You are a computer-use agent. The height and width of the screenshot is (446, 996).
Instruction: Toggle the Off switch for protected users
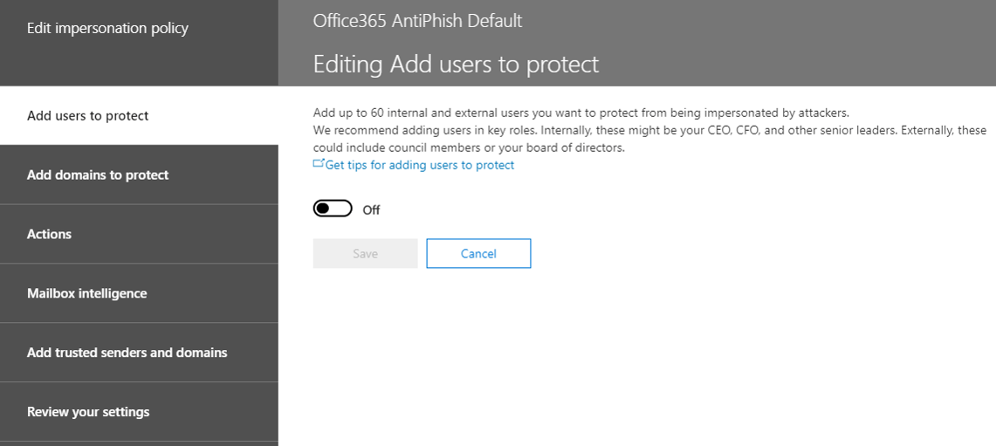click(x=333, y=209)
